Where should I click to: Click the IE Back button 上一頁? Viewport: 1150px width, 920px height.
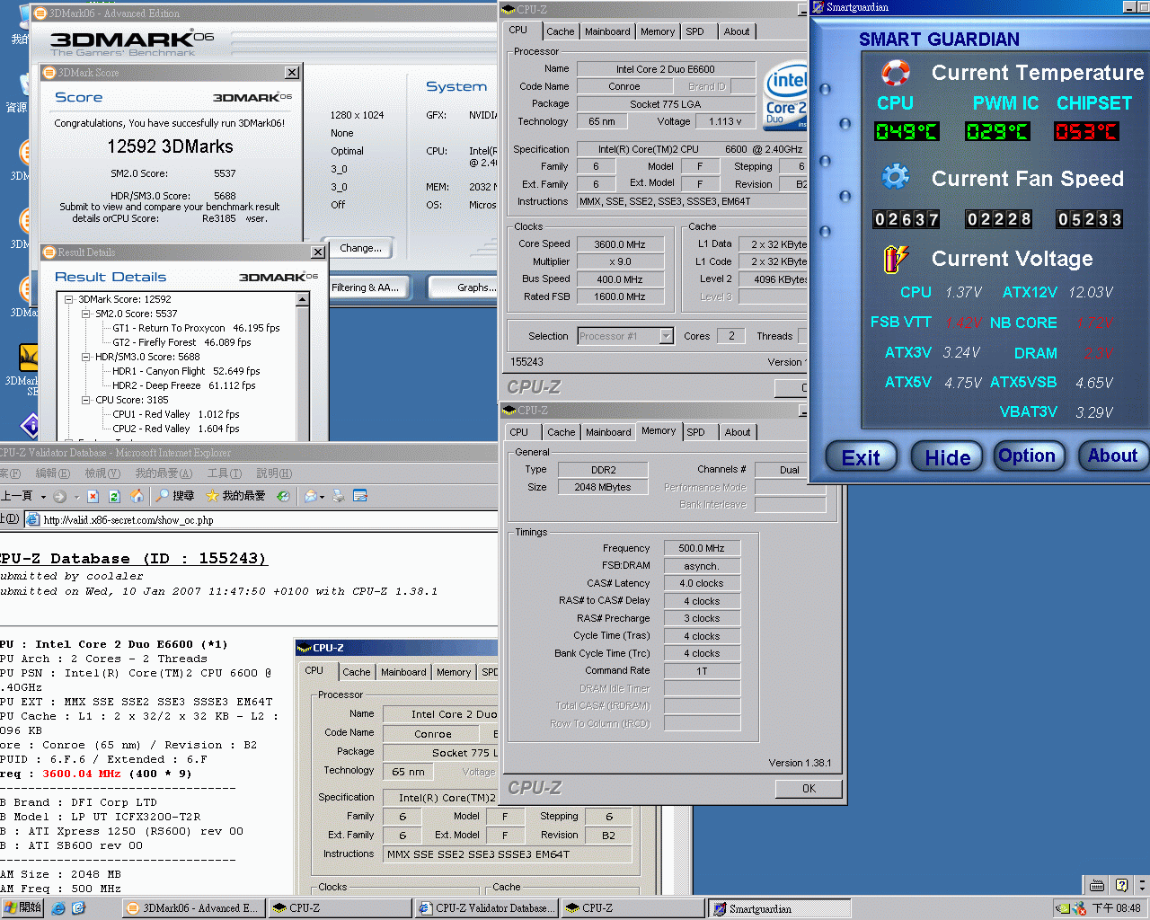18,496
